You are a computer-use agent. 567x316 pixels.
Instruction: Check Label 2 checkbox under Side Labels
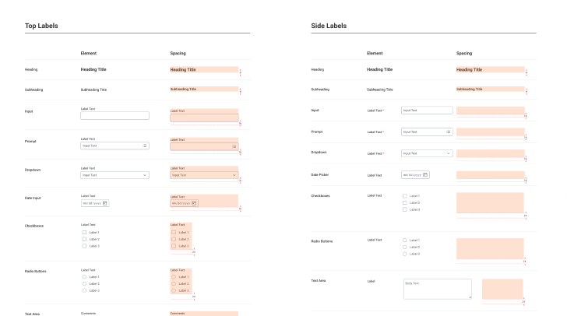tap(404, 202)
